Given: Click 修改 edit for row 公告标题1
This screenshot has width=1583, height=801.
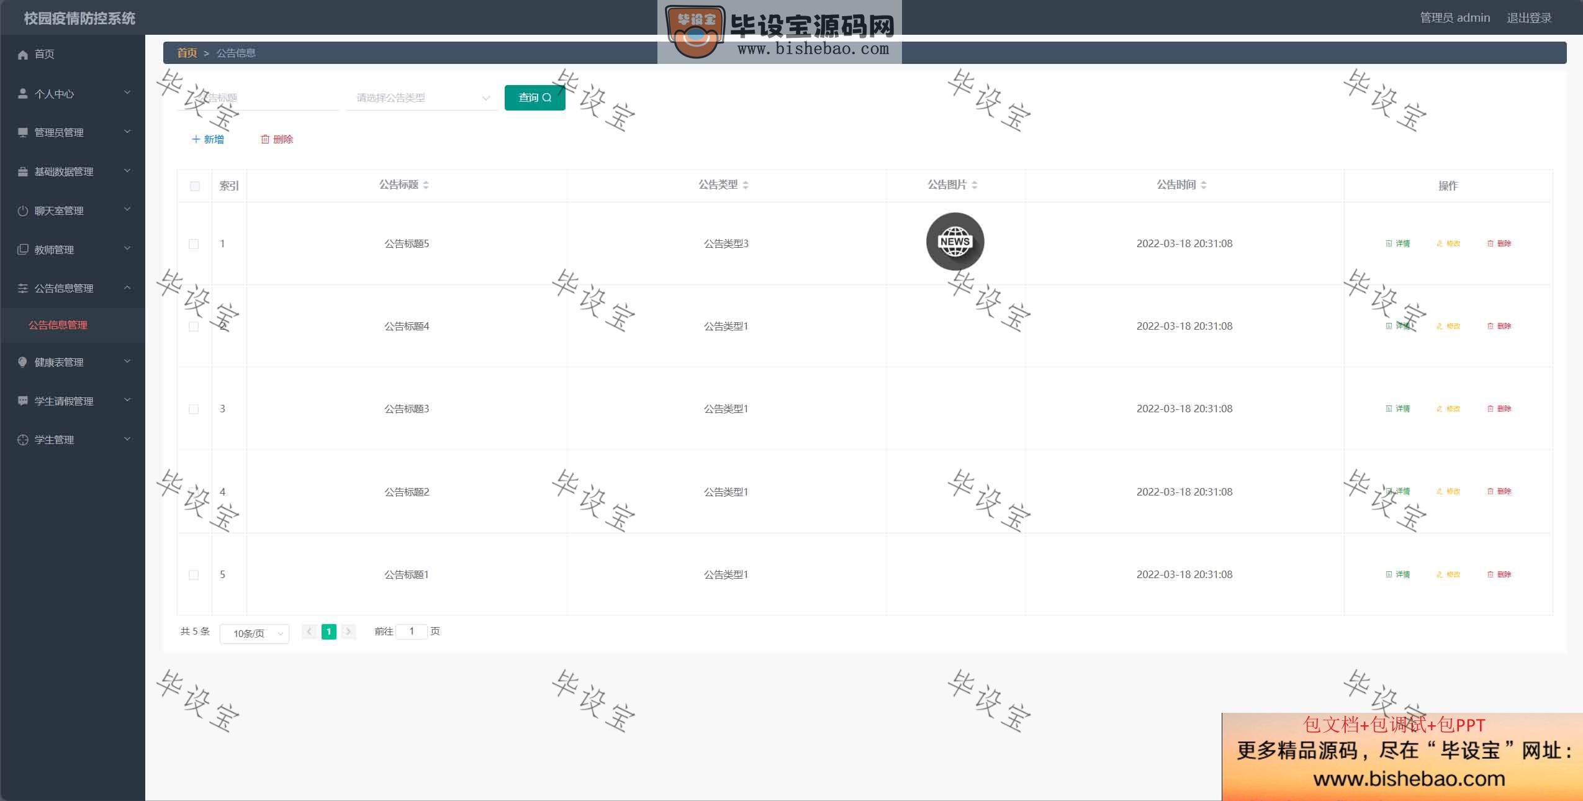Looking at the screenshot, I should 1448,574.
